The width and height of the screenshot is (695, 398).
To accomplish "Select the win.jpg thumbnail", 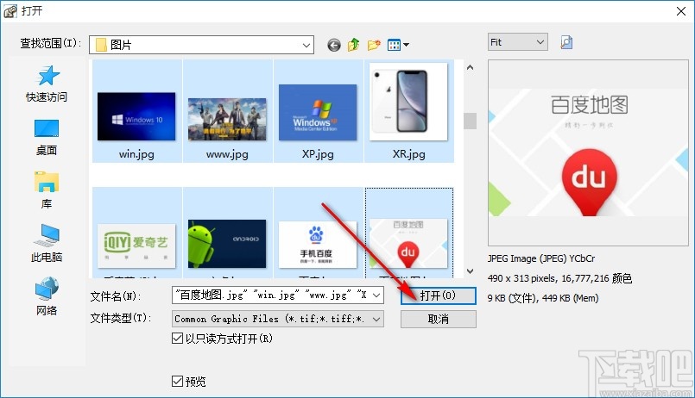I will point(136,116).
